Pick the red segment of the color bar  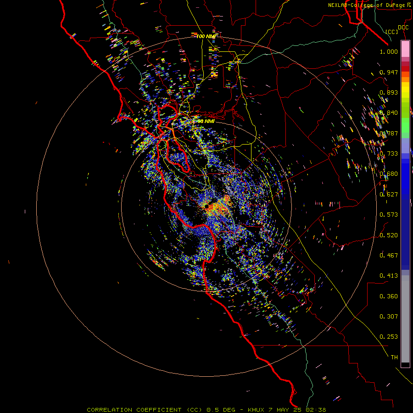(405, 68)
